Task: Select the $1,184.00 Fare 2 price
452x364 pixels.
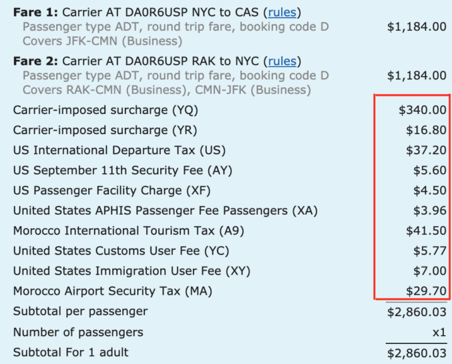Action: click(417, 76)
